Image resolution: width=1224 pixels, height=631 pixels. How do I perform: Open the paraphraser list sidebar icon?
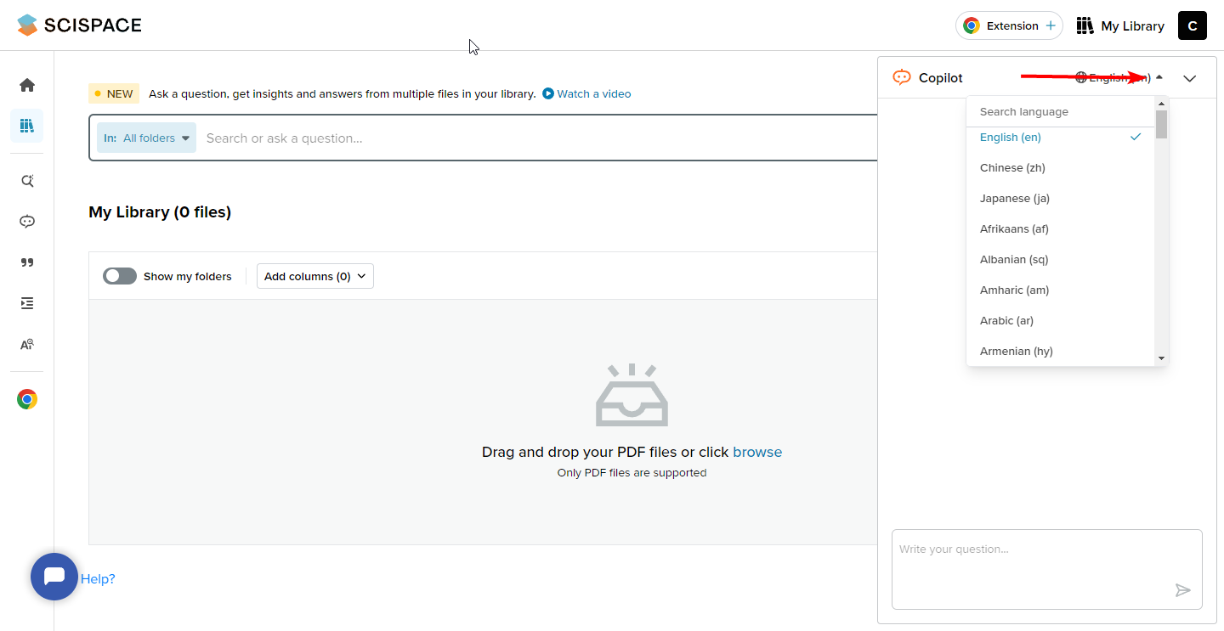tap(27, 303)
